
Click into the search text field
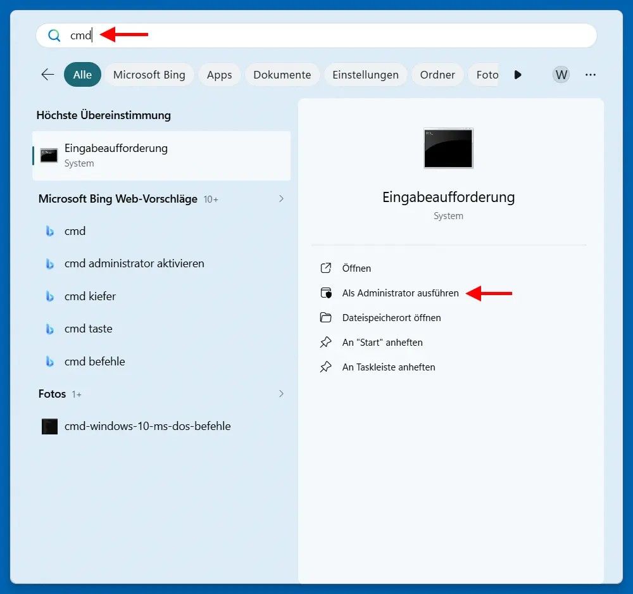pyautogui.click(x=316, y=35)
